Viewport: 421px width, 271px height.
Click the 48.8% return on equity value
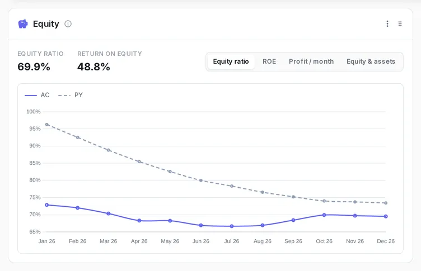tap(93, 66)
